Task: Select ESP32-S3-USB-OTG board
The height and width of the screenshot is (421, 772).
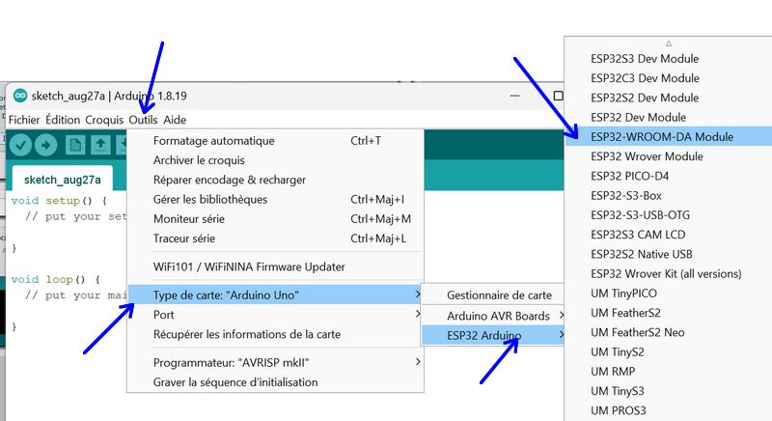Action: (x=669, y=214)
